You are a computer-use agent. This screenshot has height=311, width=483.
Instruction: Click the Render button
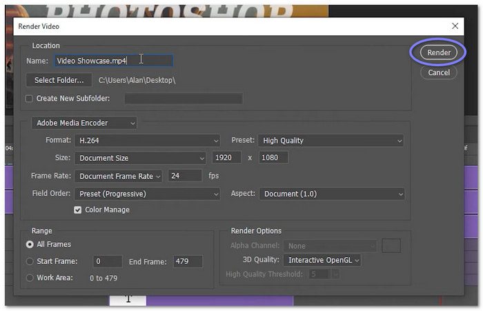438,52
